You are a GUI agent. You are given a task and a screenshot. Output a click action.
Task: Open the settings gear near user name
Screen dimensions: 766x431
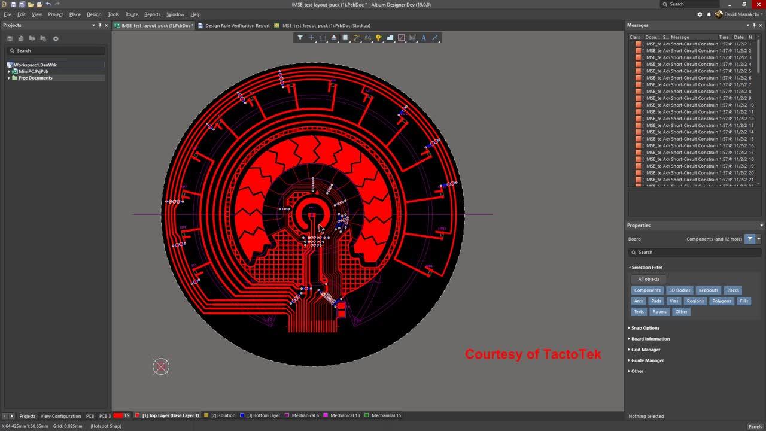[700, 14]
